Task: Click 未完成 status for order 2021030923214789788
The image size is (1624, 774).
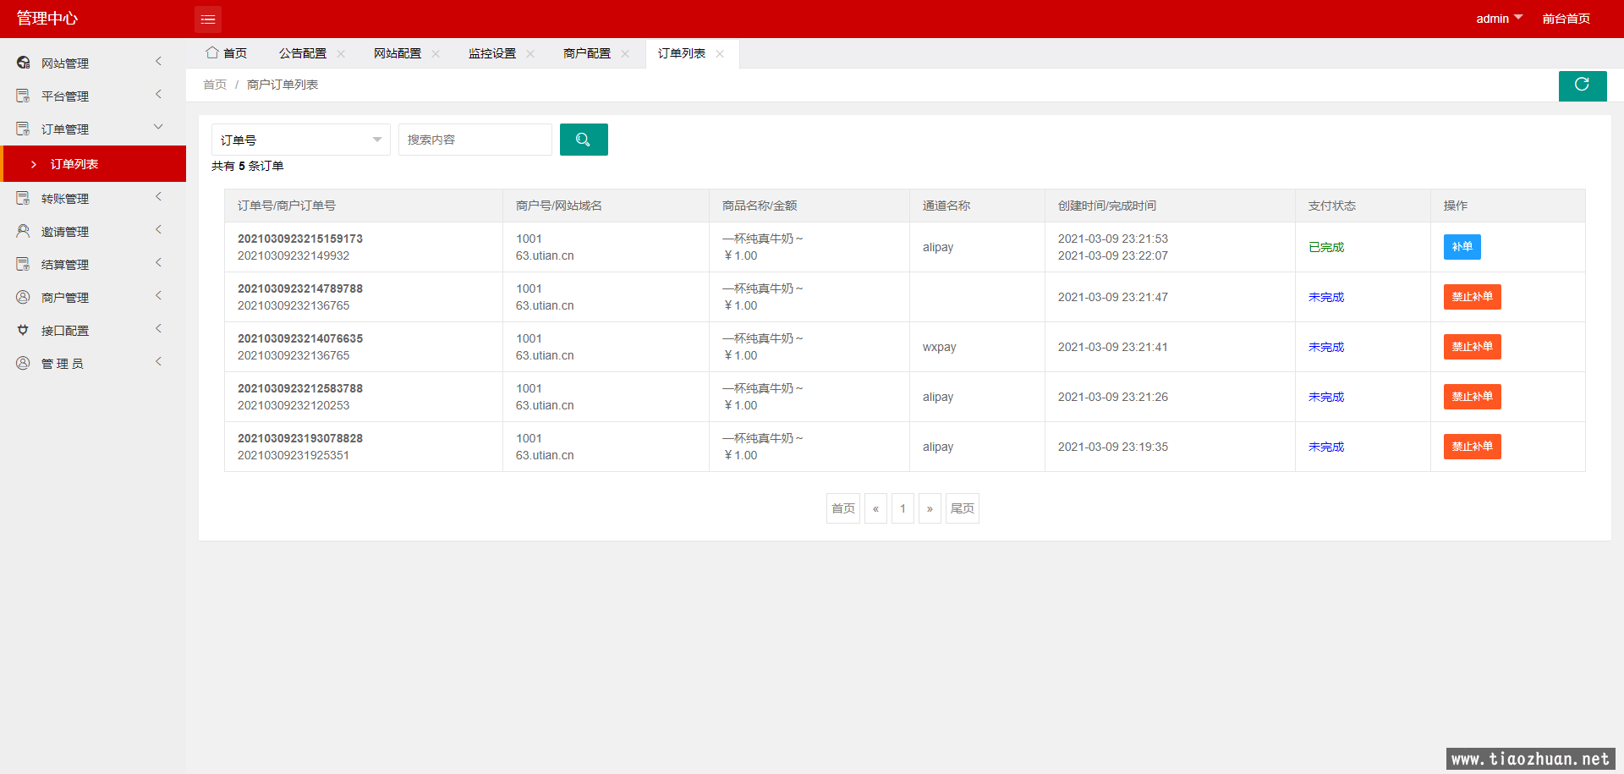Action: point(1326,297)
